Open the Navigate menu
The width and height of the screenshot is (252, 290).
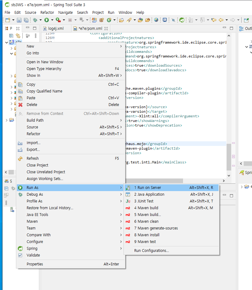point(65,12)
